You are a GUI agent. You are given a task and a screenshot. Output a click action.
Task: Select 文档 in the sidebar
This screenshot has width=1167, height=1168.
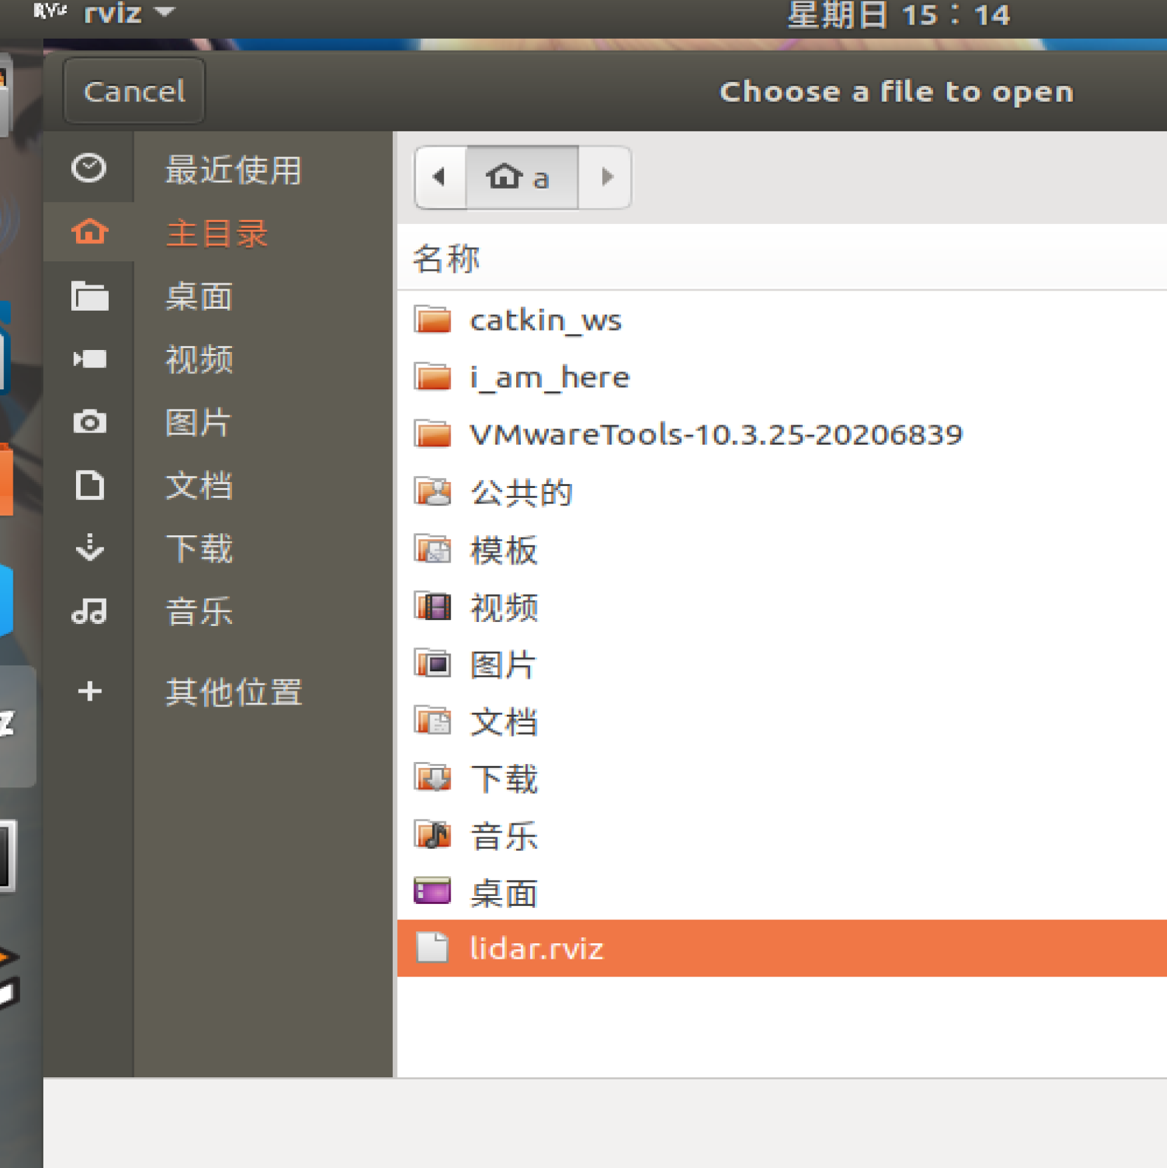(199, 485)
